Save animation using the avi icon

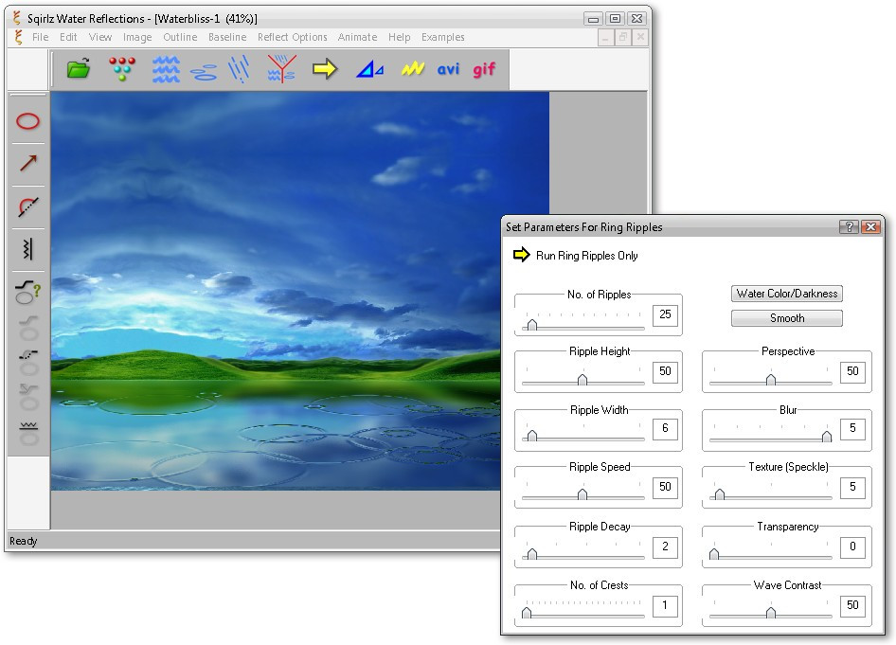pyautogui.click(x=449, y=70)
